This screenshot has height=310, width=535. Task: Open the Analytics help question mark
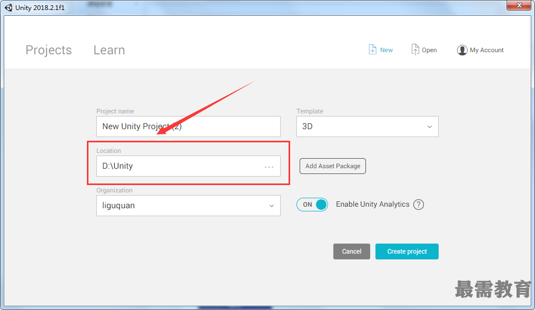tap(418, 205)
